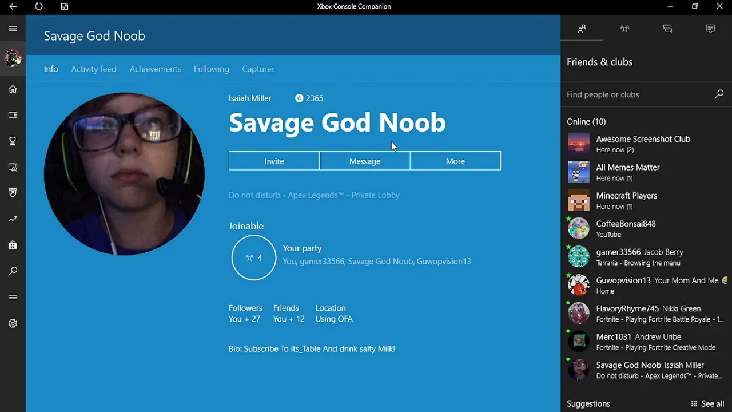Click the Bio text line
This screenshot has height=412, width=732.
(312, 348)
